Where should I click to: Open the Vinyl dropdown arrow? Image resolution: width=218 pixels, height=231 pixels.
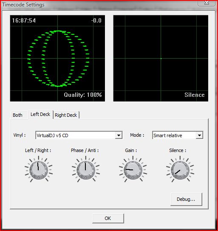point(119,135)
